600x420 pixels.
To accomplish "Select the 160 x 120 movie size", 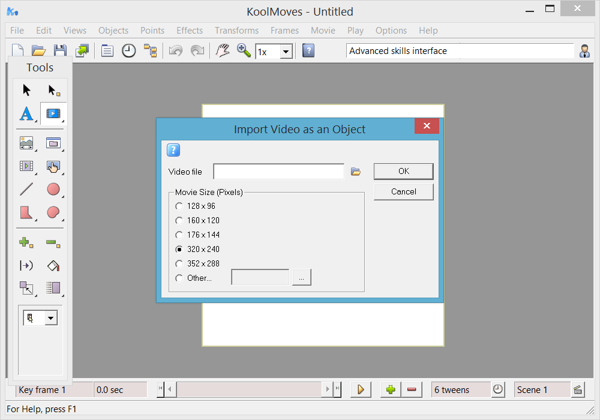I will [x=197, y=221].
